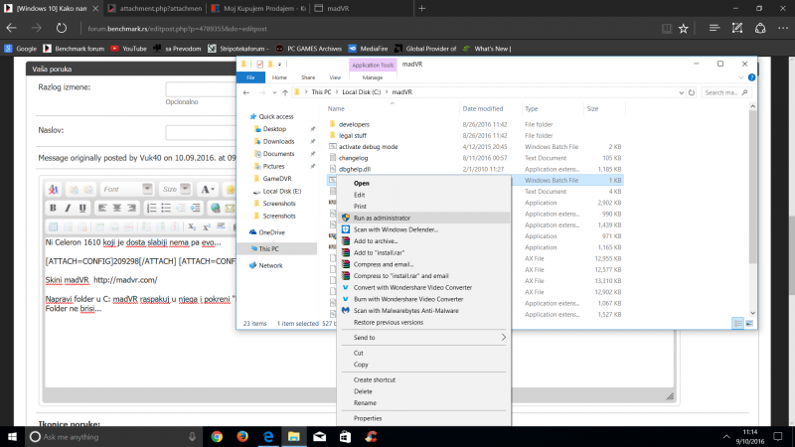Click Local Disk (C:) in address breadcrumb
The height and width of the screenshot is (447, 795).
[361, 92]
